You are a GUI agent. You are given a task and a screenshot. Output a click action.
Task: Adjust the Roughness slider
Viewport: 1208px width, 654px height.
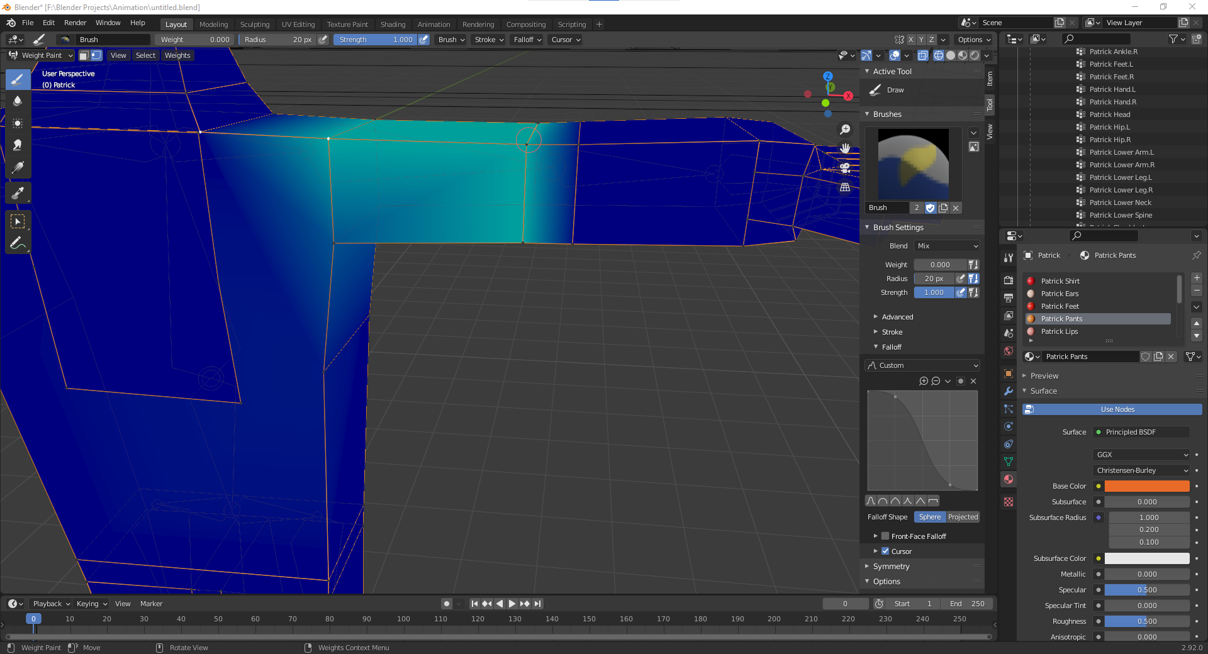point(1147,621)
